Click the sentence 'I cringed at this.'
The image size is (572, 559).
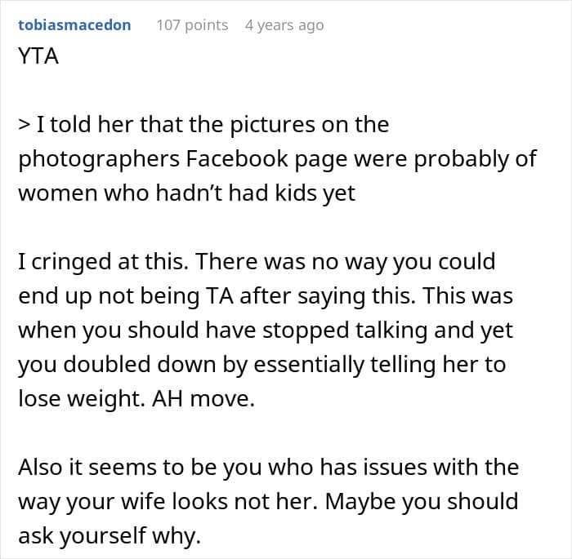click(104, 262)
